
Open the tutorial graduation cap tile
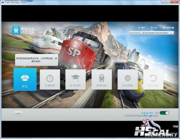[76, 79]
